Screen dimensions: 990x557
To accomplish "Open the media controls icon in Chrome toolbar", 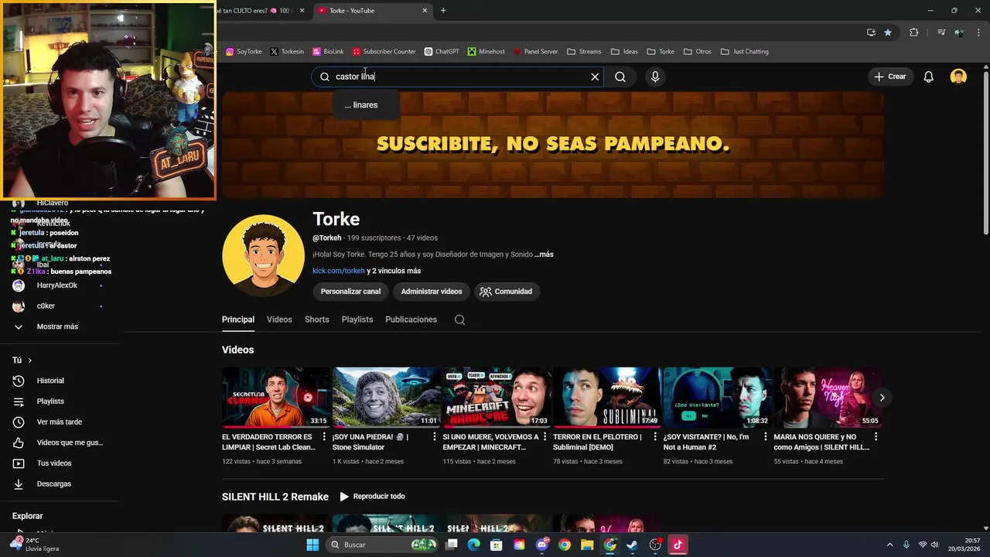I will (940, 32).
